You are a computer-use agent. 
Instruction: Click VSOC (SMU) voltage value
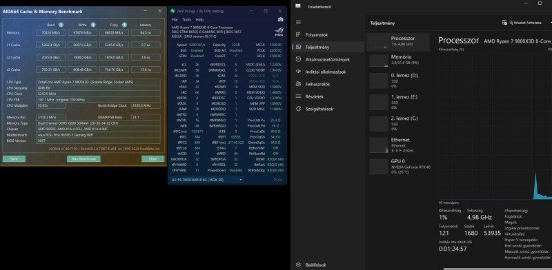[x=275, y=65]
